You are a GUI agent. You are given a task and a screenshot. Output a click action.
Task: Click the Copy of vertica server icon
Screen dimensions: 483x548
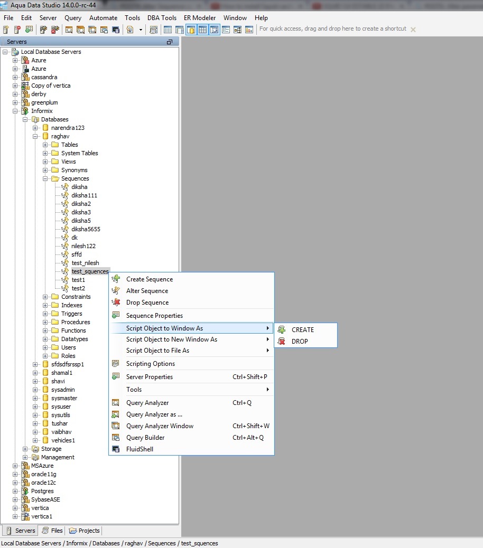25,86
